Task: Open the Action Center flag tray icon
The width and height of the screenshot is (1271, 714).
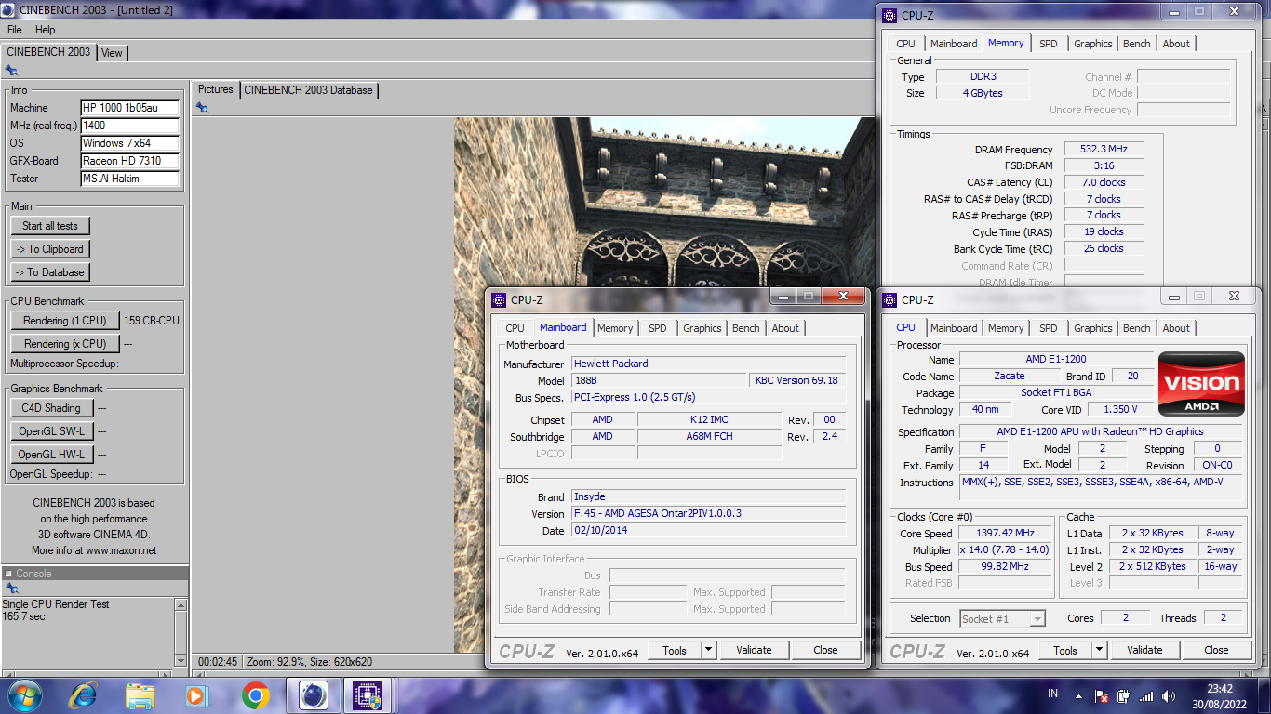Action: (1101, 695)
